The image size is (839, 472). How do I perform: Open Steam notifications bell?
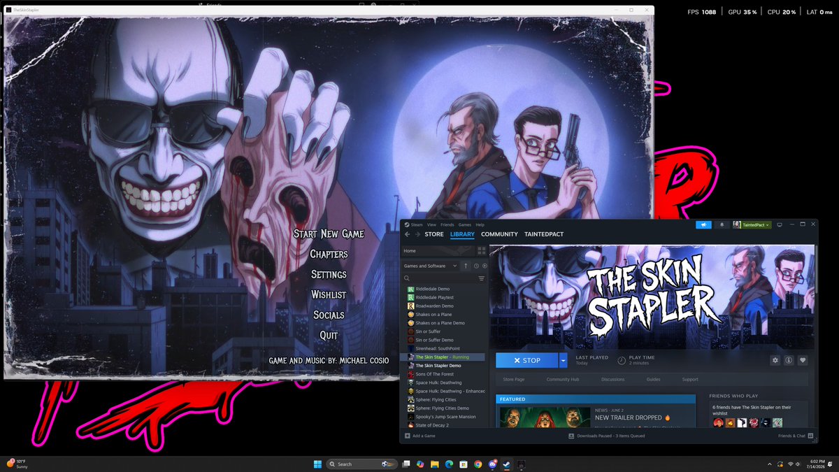[x=722, y=224]
